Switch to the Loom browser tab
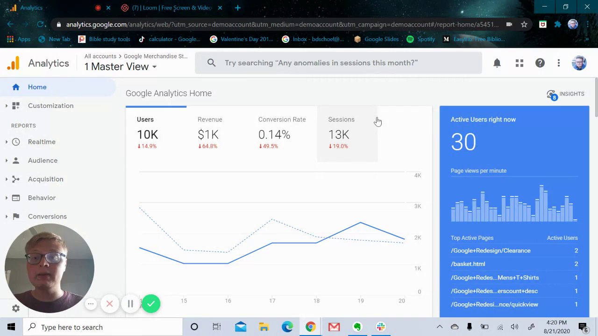The width and height of the screenshot is (598, 336). pyautogui.click(x=172, y=7)
